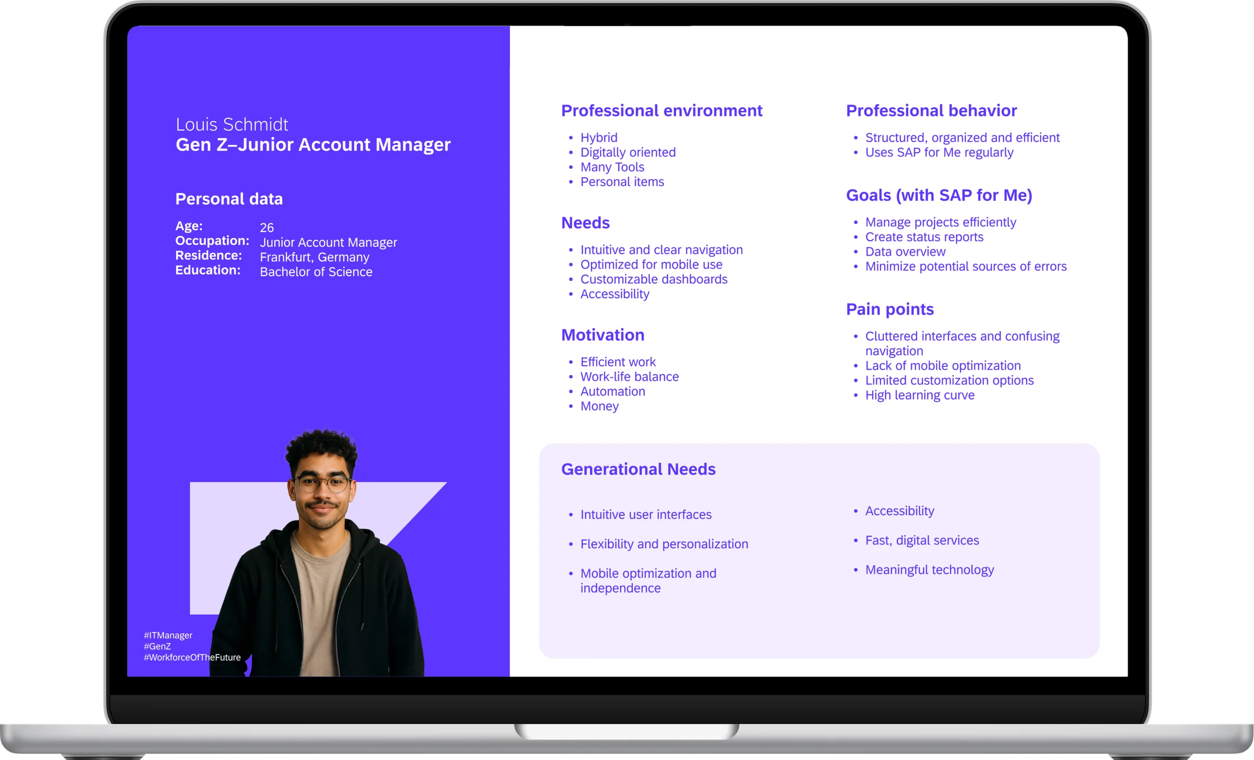The height and width of the screenshot is (760, 1254).
Task: Click the 'Efficient work' item
Action: point(618,362)
